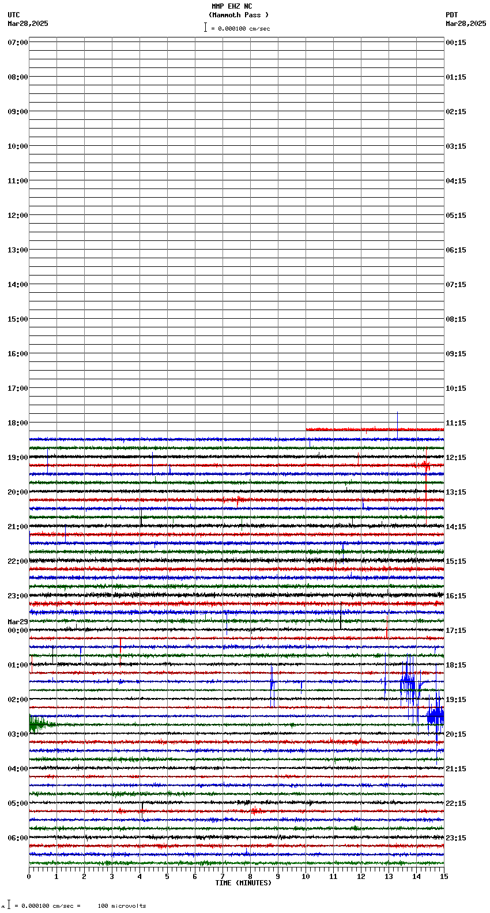Click the '09:15' PDT time label
Screen dimensions: 490x913
pos(456,354)
